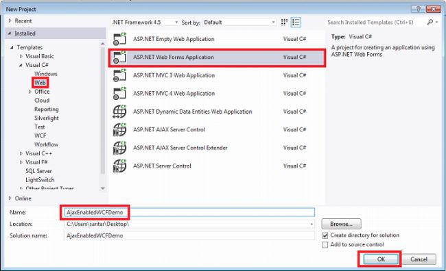Click the ASP.NET AJAX Server Control icon
Screen dimensions: 446x271
coord(119,129)
